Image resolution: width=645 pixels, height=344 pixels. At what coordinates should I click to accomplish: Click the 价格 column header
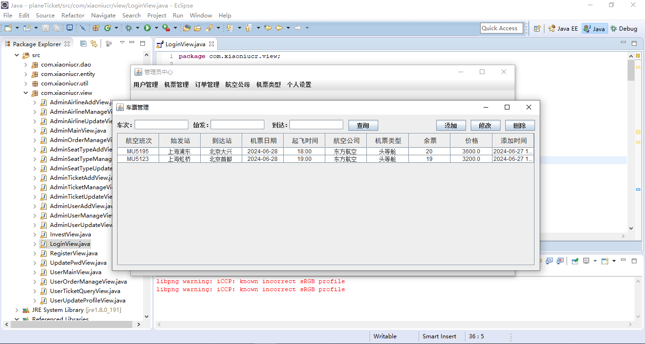(x=471, y=141)
